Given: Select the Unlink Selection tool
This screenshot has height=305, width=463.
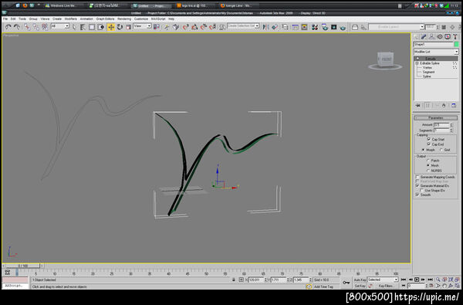Looking at the screenshot, I should 36,27.
